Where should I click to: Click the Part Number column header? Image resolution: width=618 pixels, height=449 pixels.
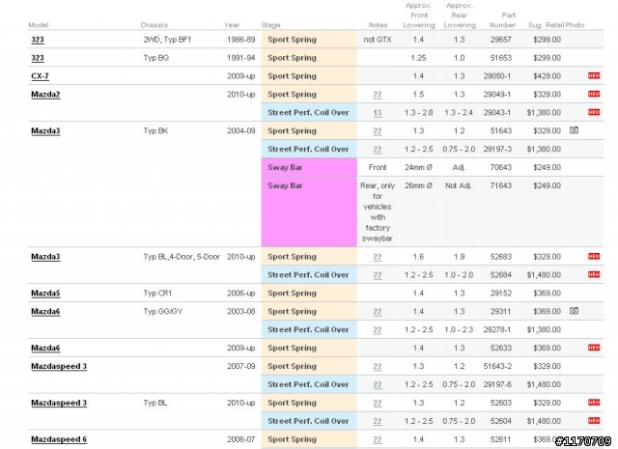pyautogui.click(x=502, y=20)
